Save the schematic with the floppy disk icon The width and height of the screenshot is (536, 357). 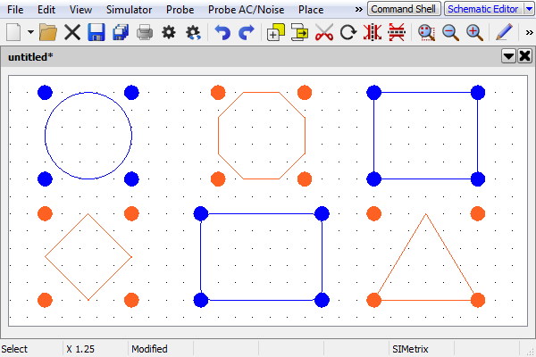click(x=96, y=33)
